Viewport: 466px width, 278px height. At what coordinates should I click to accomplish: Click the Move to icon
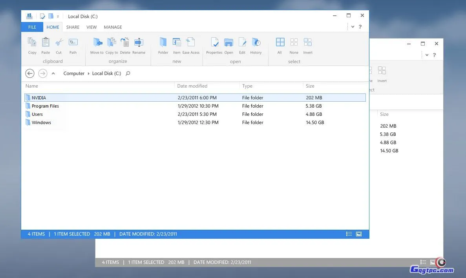[97, 42]
